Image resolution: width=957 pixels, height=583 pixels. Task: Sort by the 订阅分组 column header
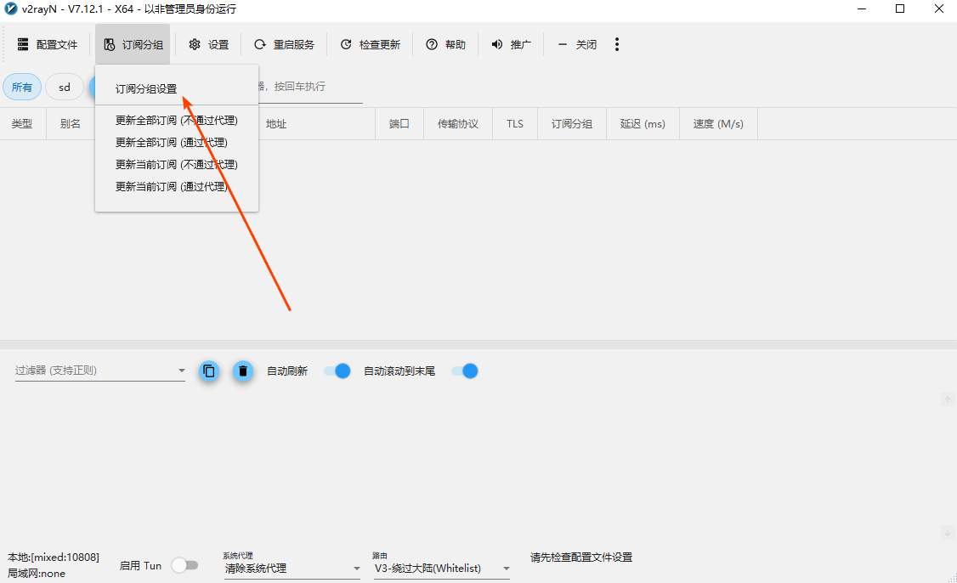[x=572, y=124]
